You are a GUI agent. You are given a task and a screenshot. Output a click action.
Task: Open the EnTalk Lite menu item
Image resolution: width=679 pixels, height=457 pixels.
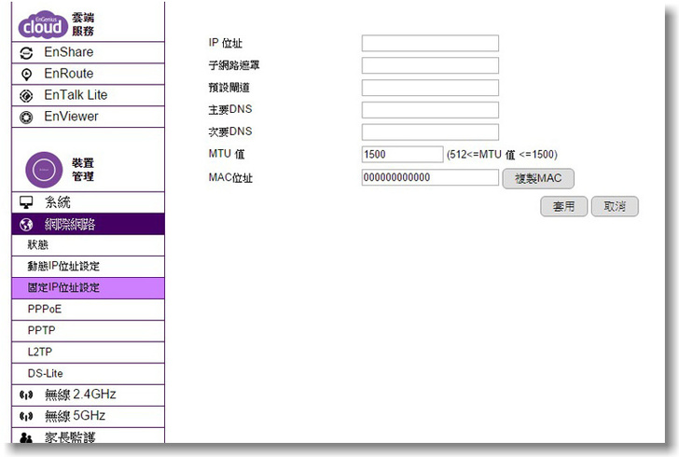point(88,95)
